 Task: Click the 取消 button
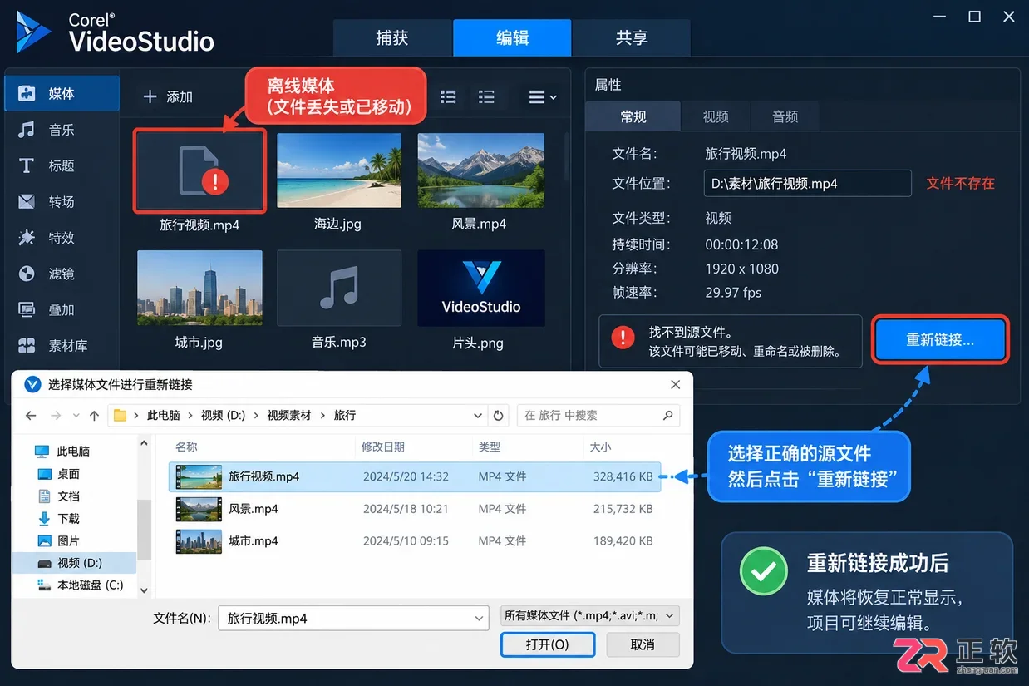tap(643, 644)
